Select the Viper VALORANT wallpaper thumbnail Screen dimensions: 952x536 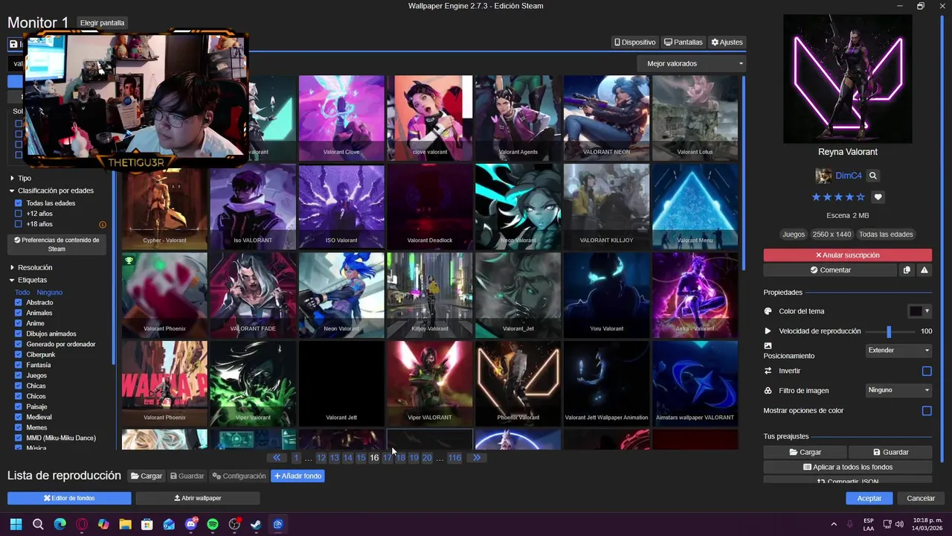(430, 383)
